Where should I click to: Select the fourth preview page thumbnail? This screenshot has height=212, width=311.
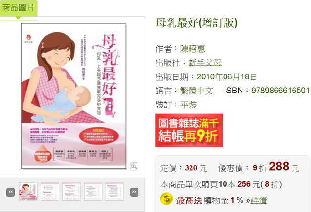[x=93, y=192]
